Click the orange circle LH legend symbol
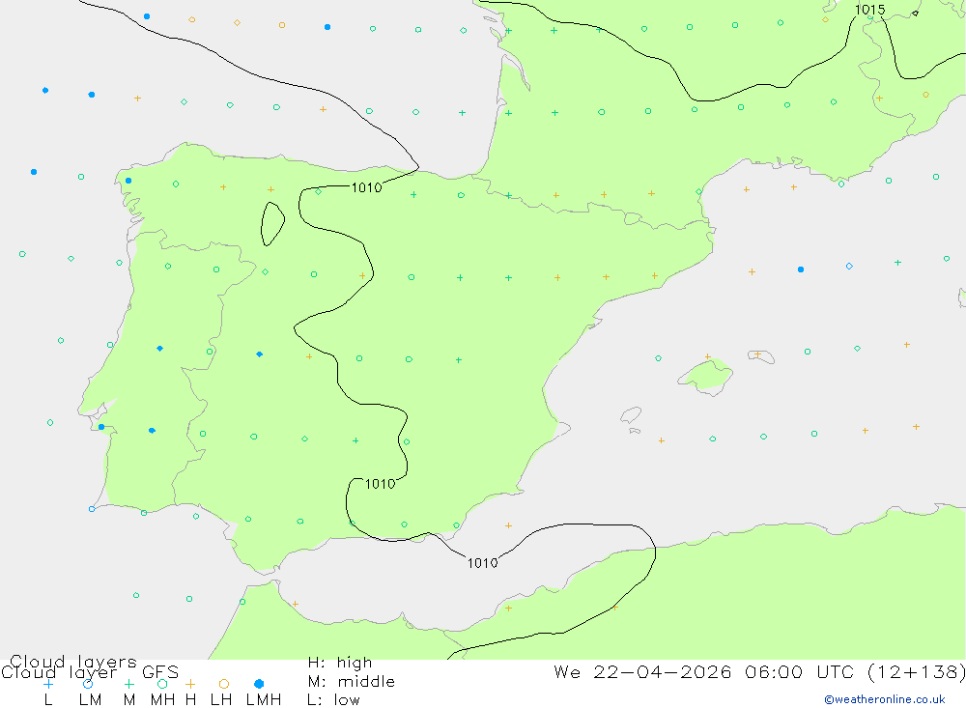The height and width of the screenshot is (708, 966). point(224,684)
